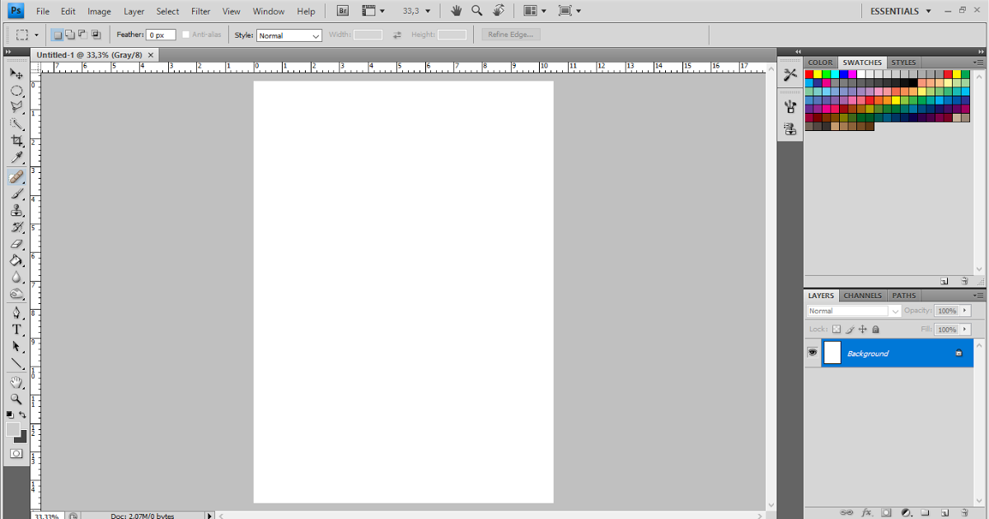
Task: Open the Filter menu
Action: click(x=200, y=12)
